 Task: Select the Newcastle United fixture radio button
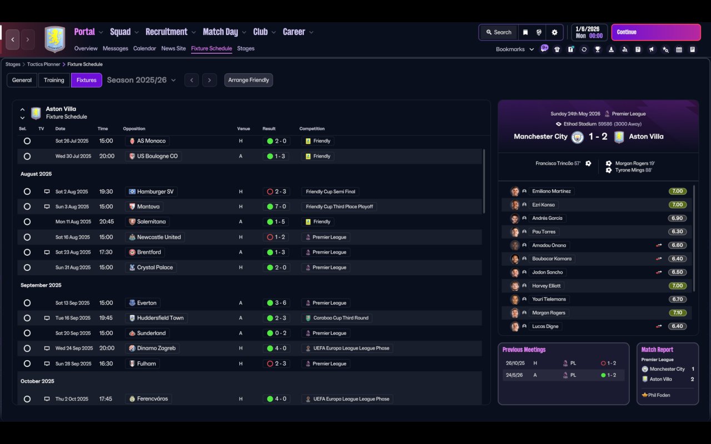pos(27,237)
